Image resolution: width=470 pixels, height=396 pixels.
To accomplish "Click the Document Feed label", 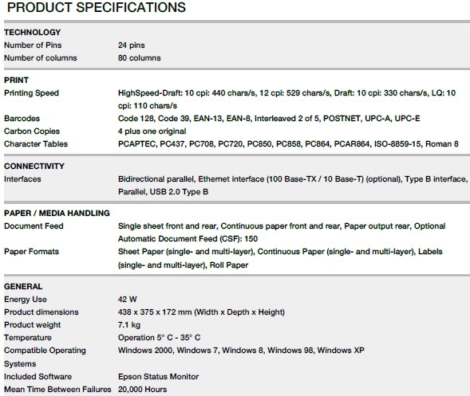I will click(x=34, y=226).
